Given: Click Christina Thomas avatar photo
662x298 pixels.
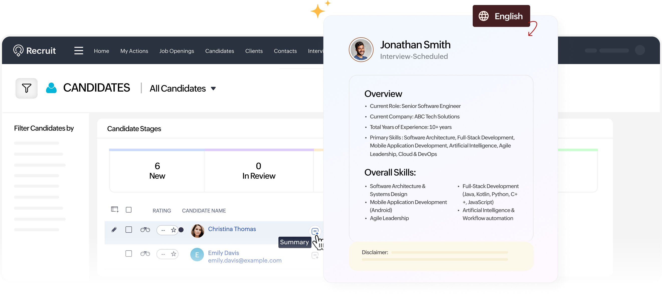Looking at the screenshot, I should tap(197, 231).
